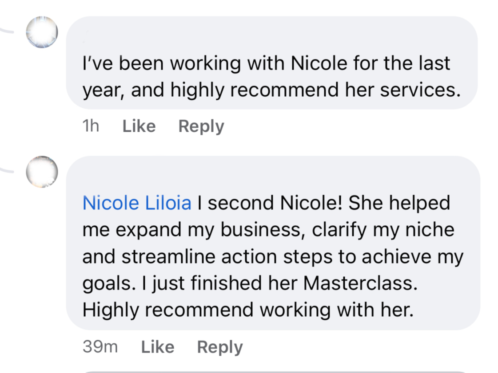
Task: Select the 'I second Nicole!' comment bubble
Action: coord(273,243)
